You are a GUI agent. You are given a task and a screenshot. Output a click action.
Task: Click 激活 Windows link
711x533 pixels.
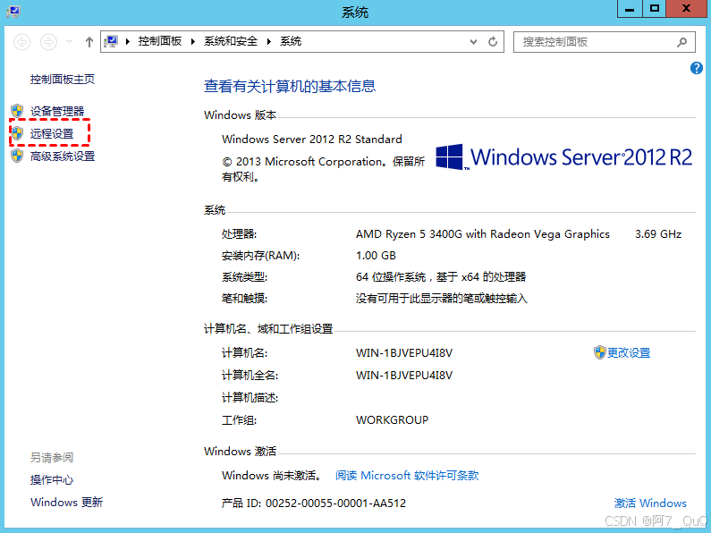point(650,503)
